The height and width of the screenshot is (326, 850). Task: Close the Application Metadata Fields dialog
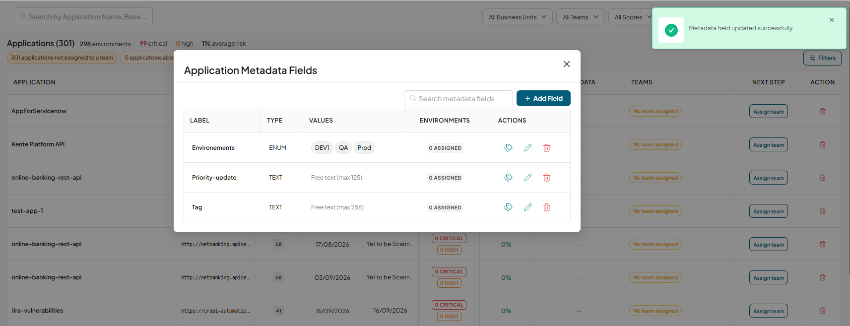click(566, 64)
